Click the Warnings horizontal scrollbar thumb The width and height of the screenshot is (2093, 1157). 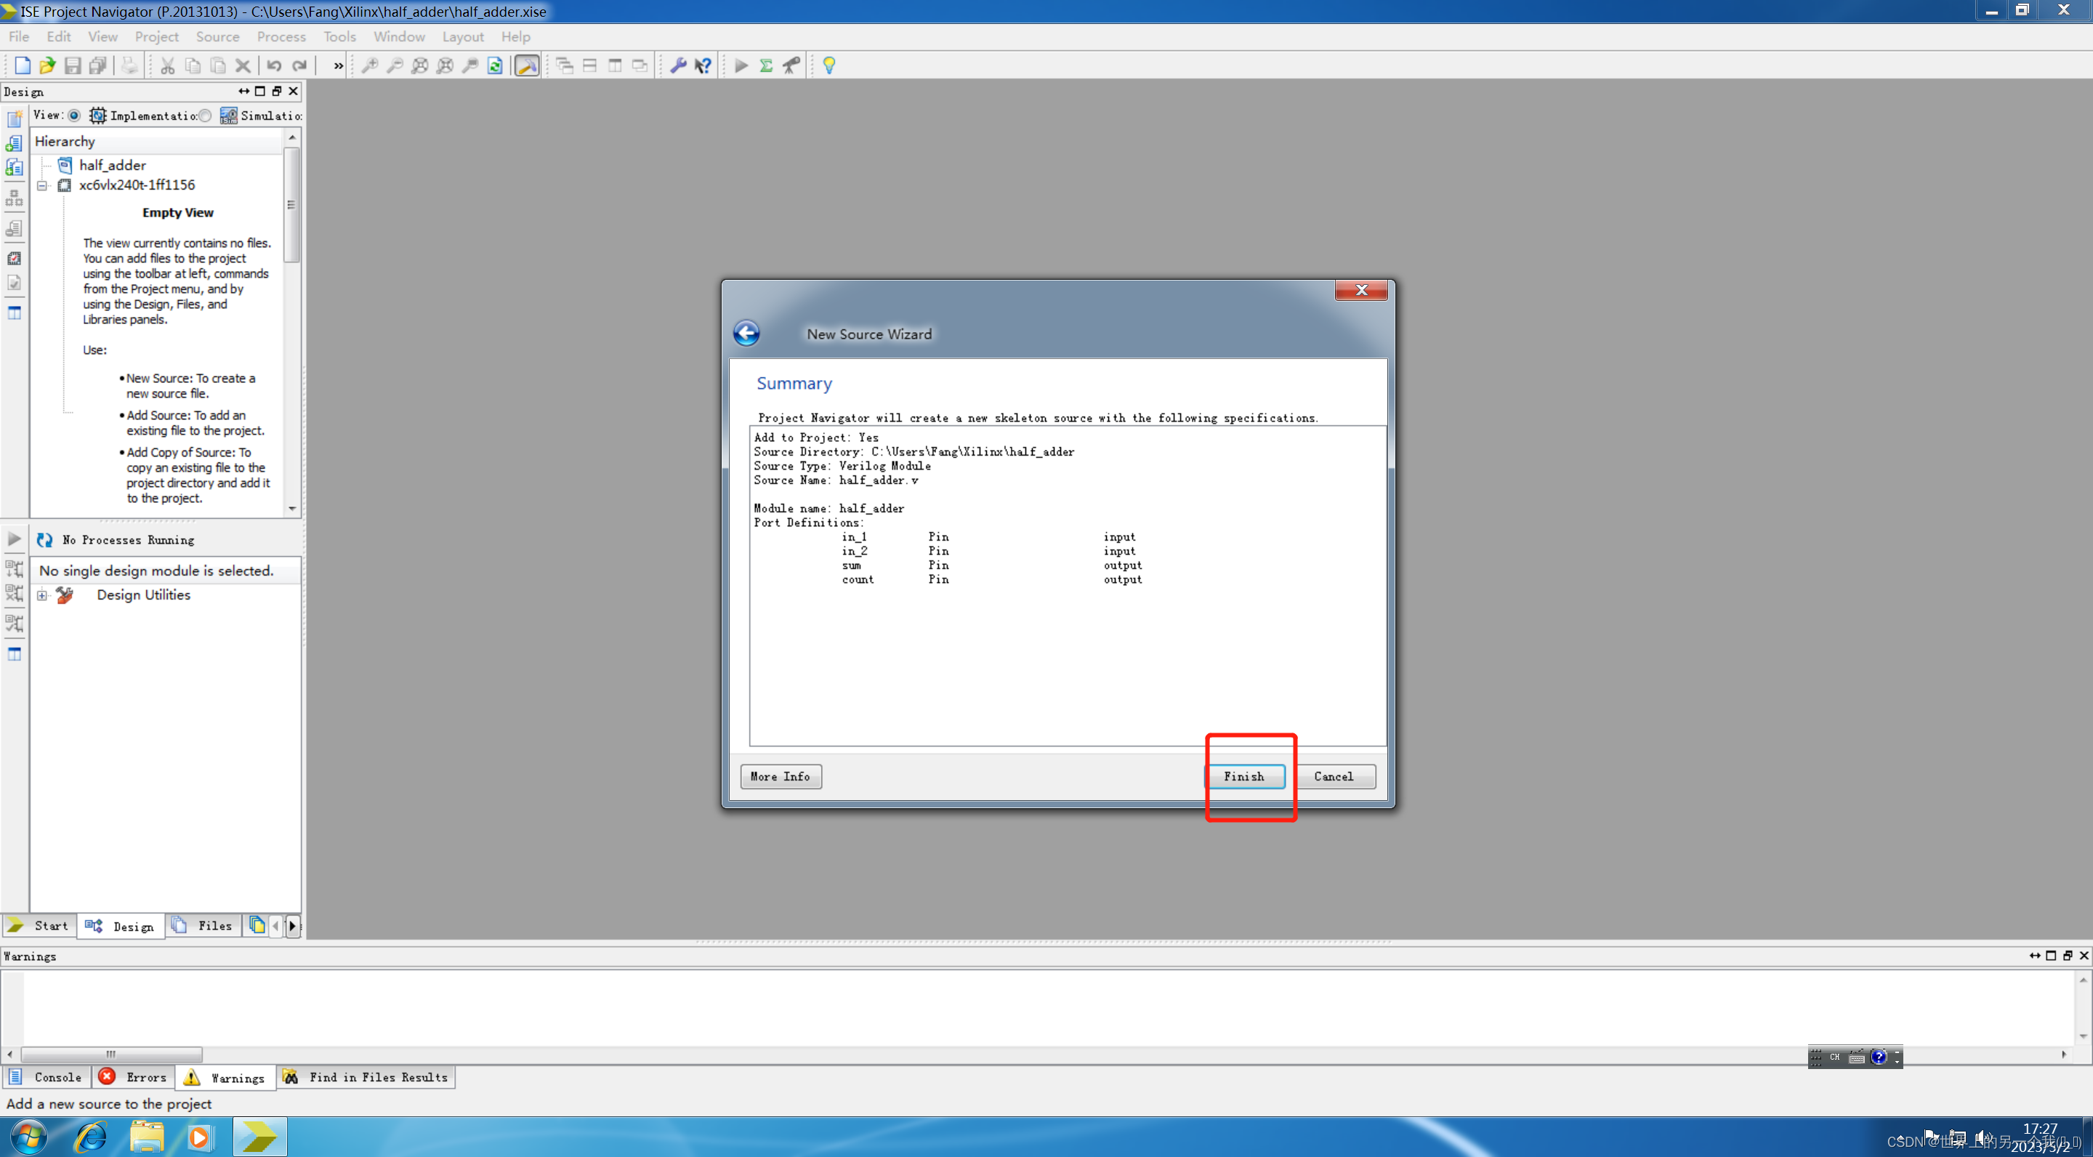(x=111, y=1054)
